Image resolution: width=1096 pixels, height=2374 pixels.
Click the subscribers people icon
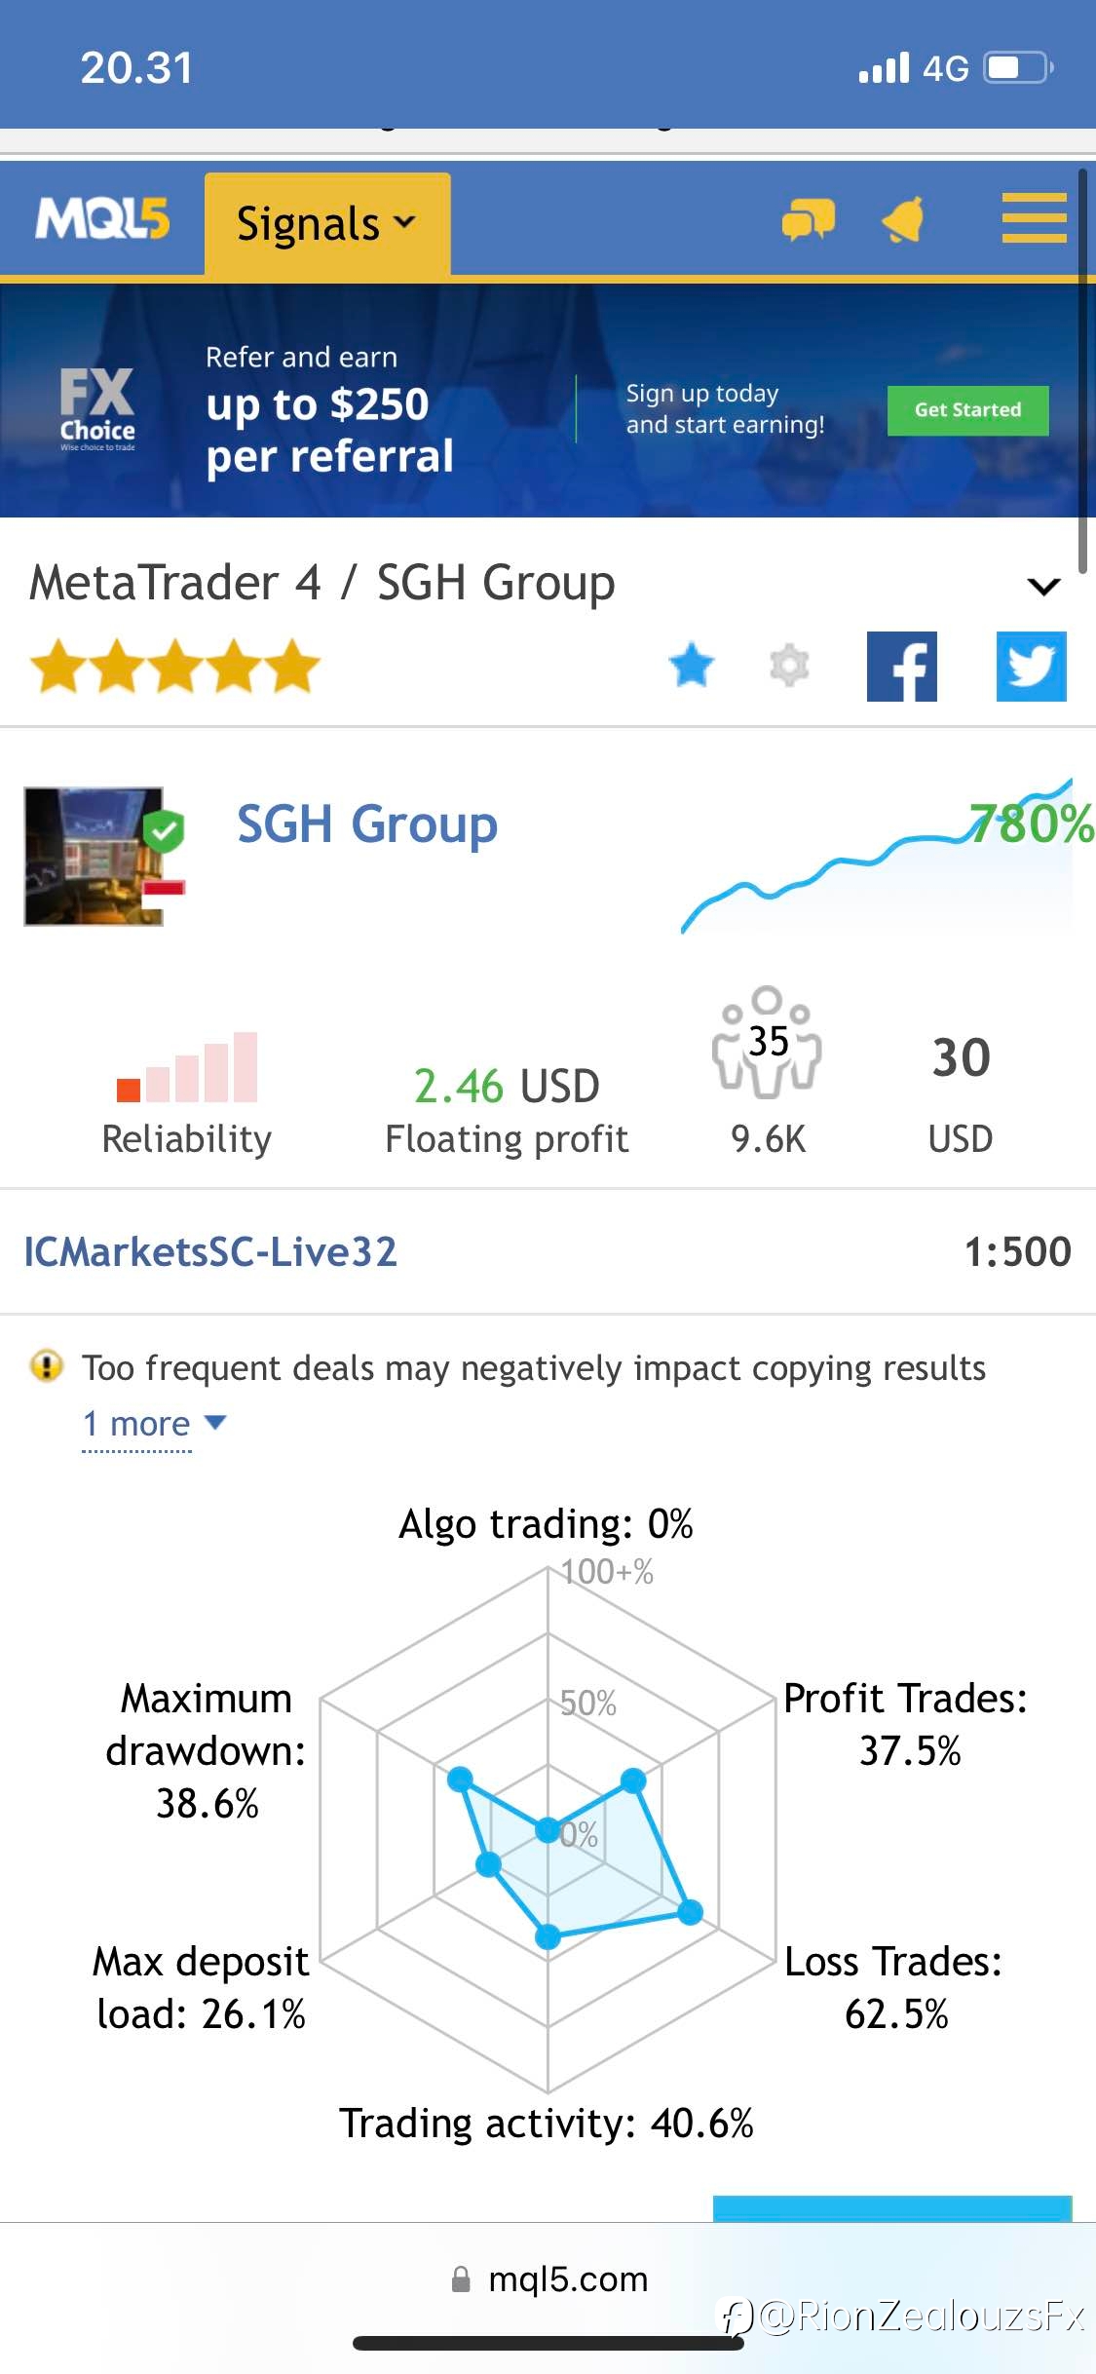click(x=768, y=1042)
